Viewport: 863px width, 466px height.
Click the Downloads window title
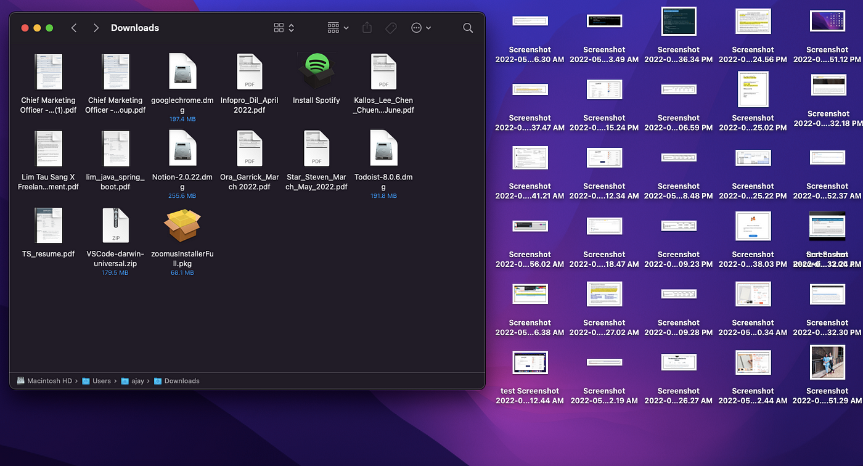click(135, 28)
